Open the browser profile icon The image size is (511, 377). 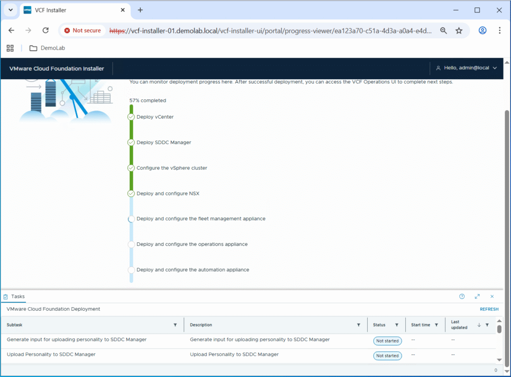point(483,30)
